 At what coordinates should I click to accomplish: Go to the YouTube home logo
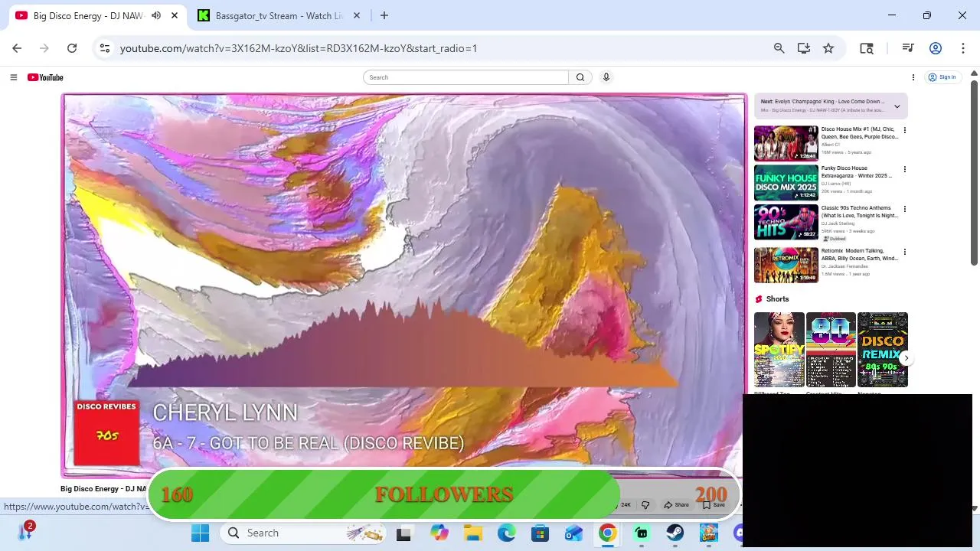45,77
